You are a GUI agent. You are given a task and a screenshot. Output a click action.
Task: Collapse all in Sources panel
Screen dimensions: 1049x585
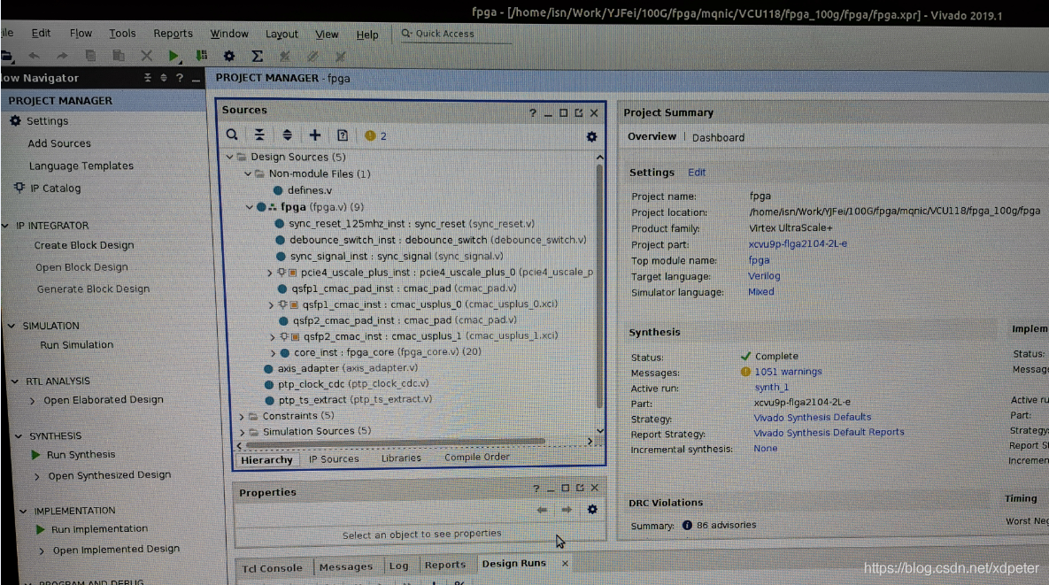coord(259,135)
